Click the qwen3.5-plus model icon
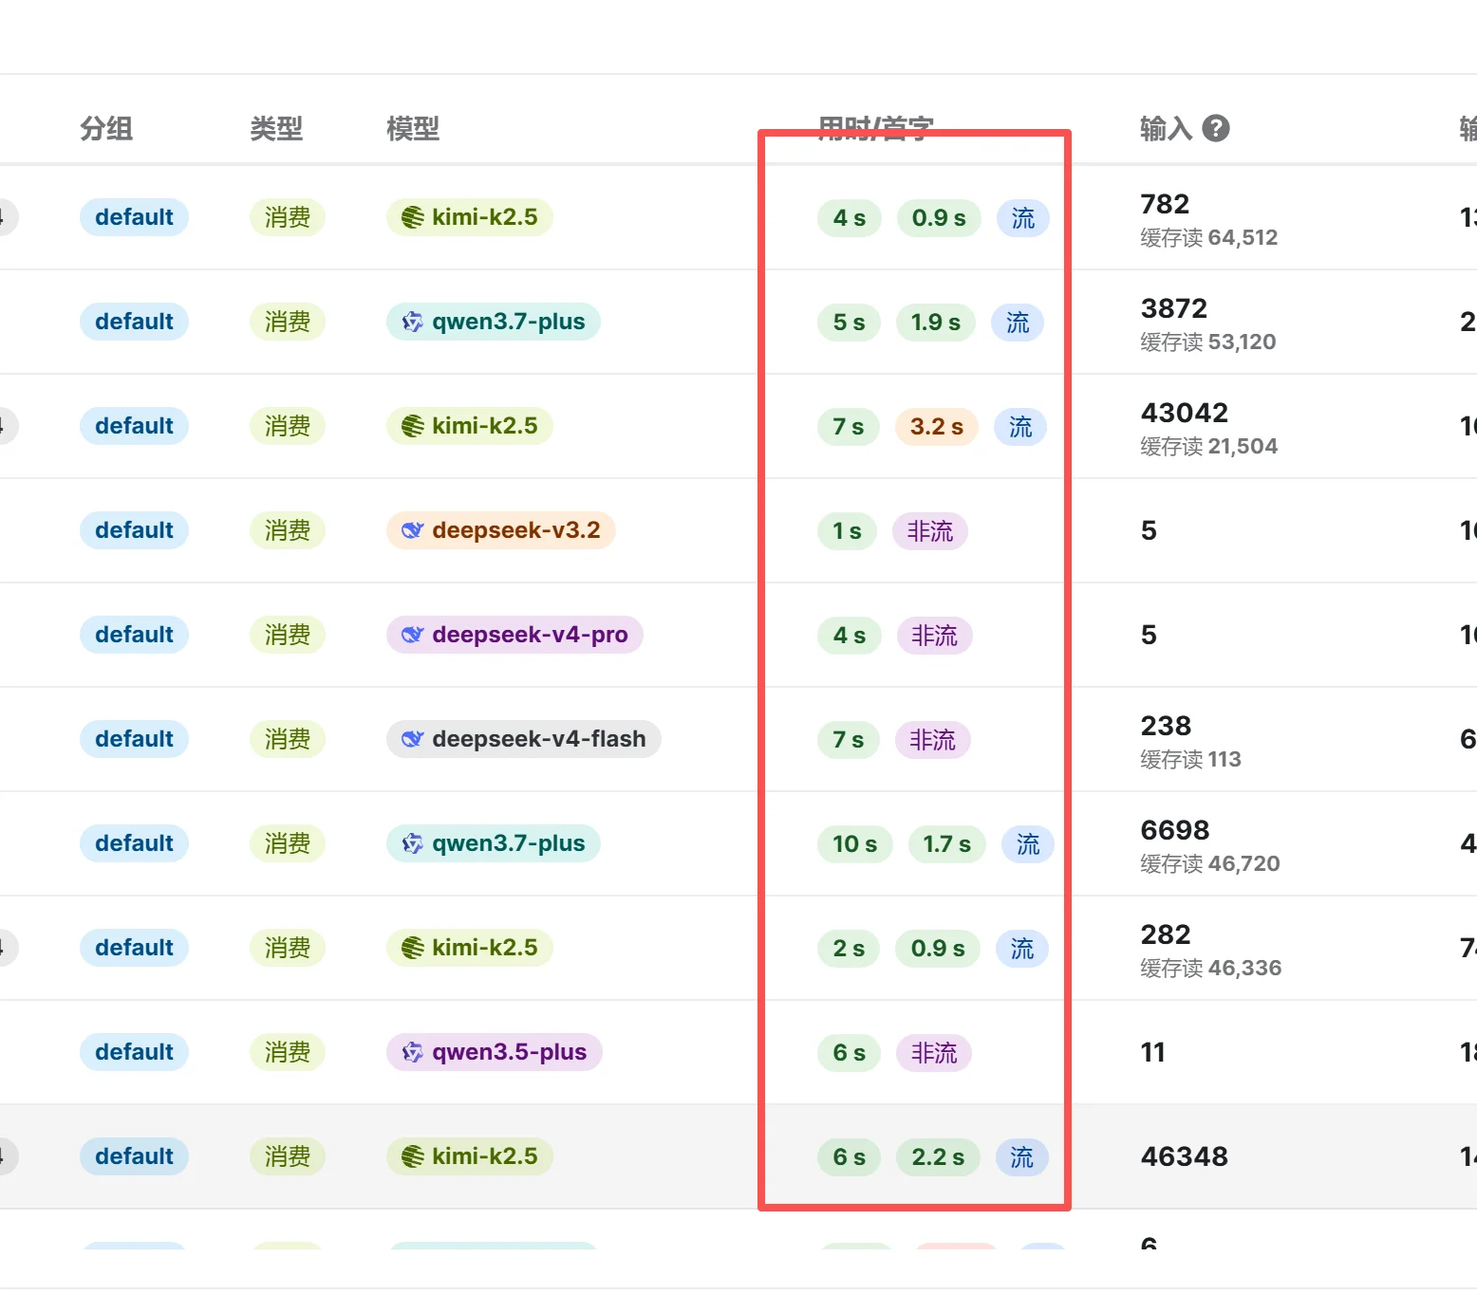Image resolution: width=1477 pixels, height=1294 pixels. point(412,1052)
